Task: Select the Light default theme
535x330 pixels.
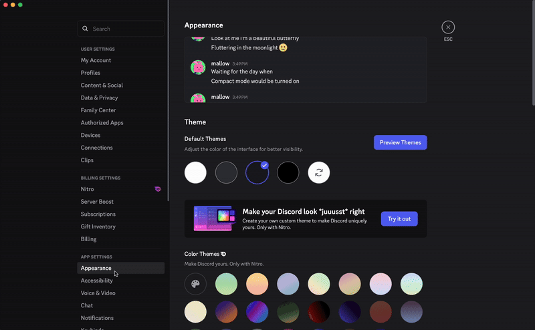Action: (x=195, y=172)
